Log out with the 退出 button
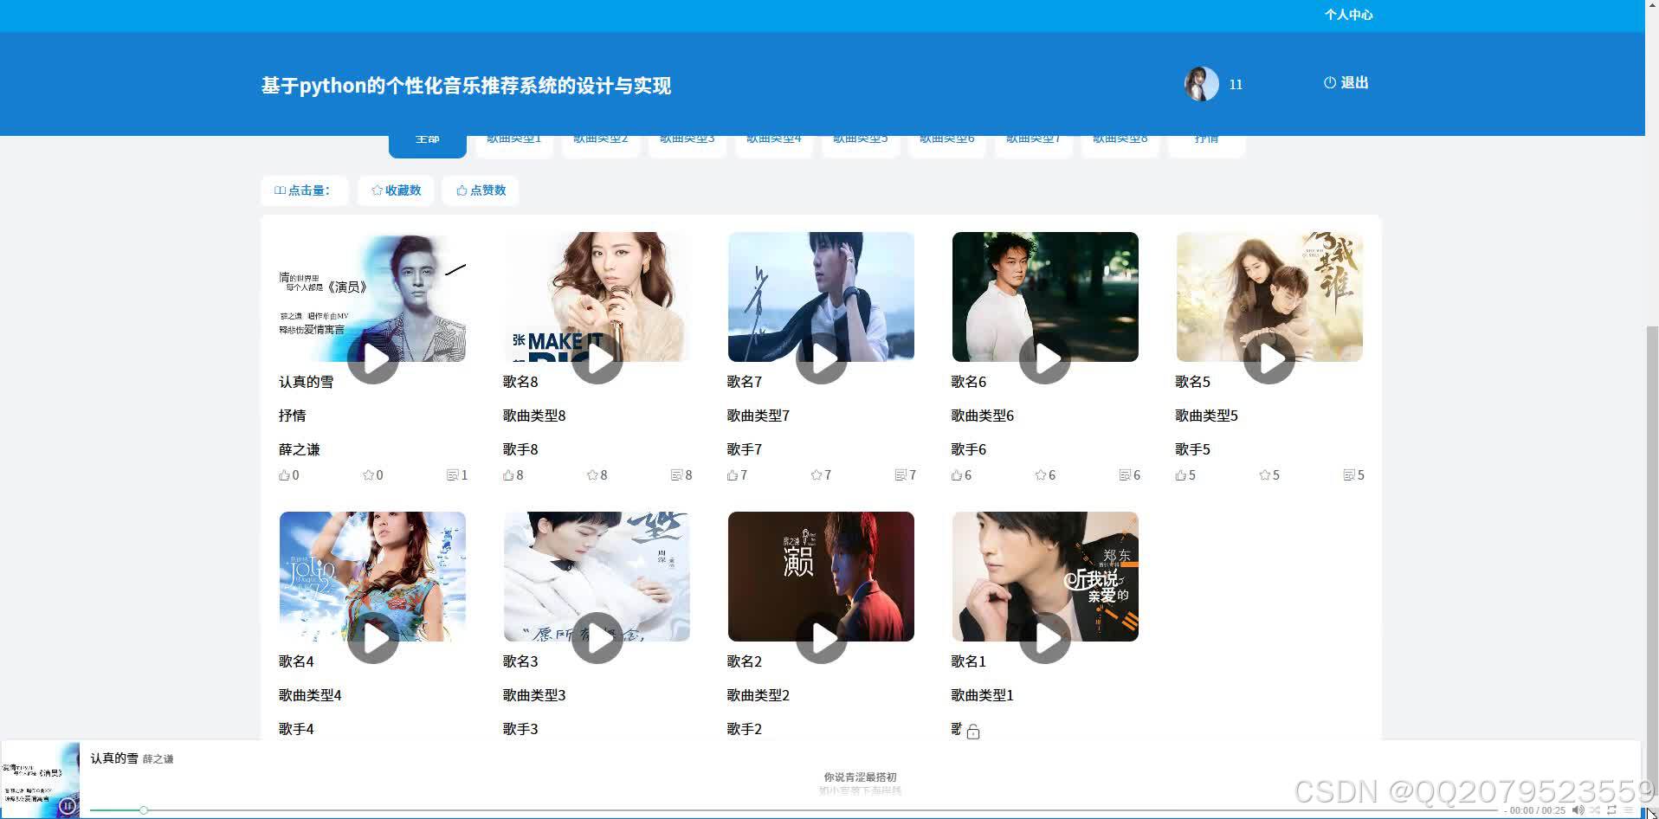The height and width of the screenshot is (819, 1659). tap(1346, 83)
